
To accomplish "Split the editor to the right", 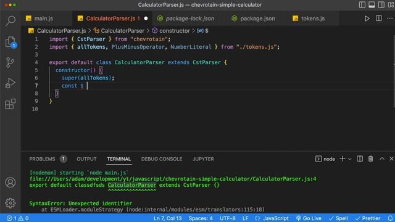I will pyautogui.click(x=378, y=18).
